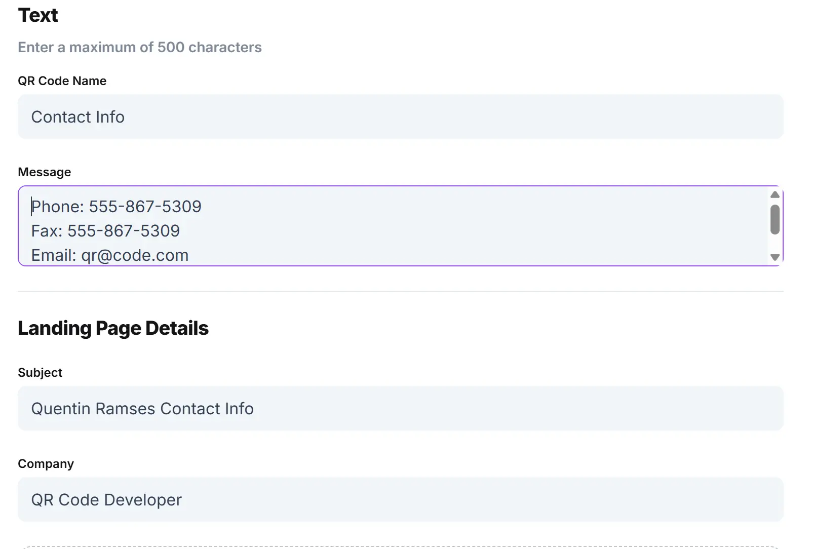Click the number after 'Phone:' in Message
The width and height of the screenshot is (813, 549).
pos(145,207)
